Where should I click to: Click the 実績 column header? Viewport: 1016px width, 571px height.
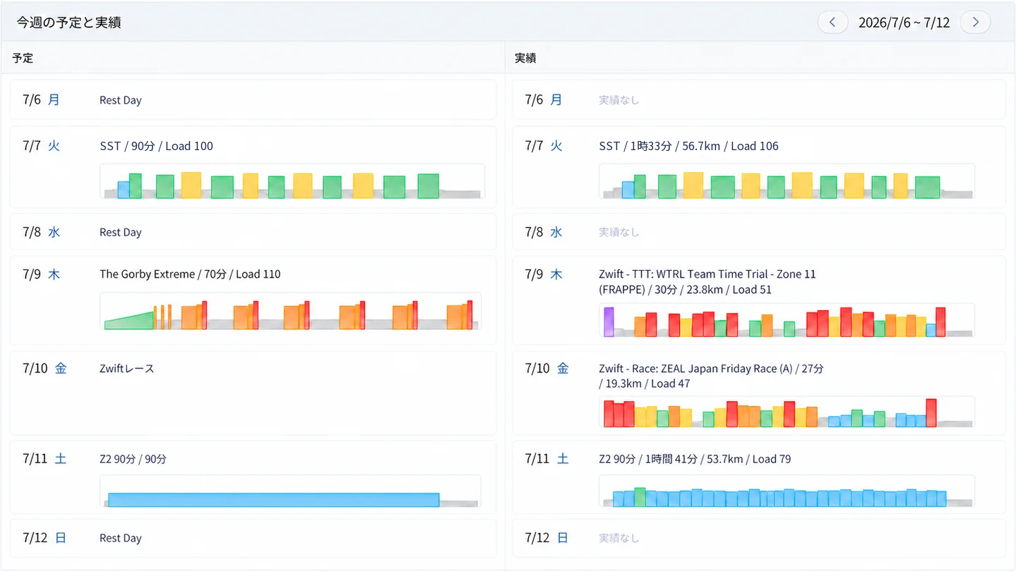pos(525,58)
